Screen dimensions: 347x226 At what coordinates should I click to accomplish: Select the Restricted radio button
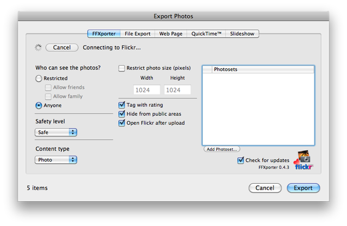[38, 78]
